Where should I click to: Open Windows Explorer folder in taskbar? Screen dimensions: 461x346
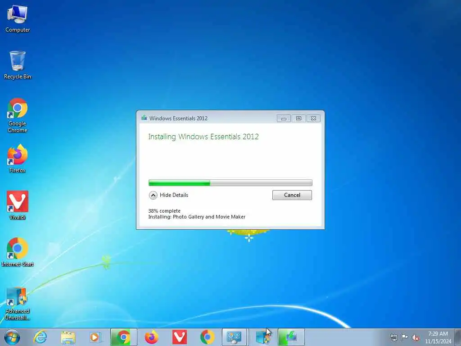click(x=68, y=337)
